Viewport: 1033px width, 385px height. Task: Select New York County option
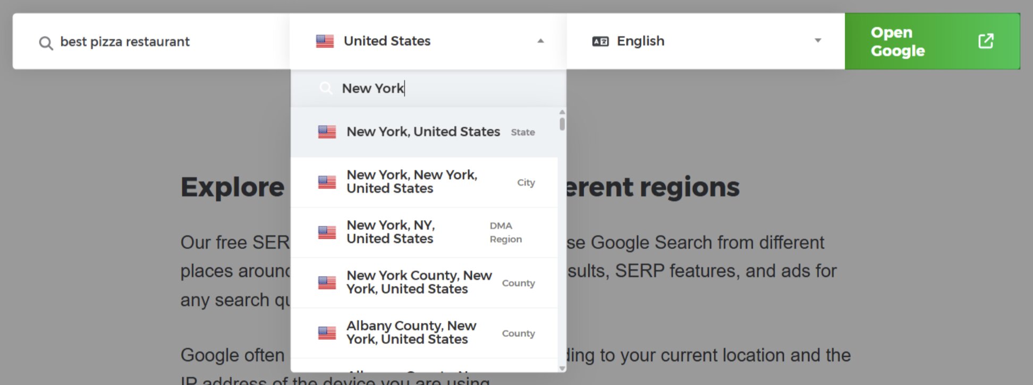(425, 283)
